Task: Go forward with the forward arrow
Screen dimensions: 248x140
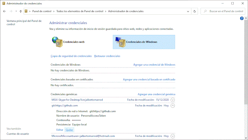Action: tap(11, 11)
